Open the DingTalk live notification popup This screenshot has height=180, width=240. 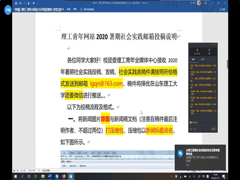[200, 157]
